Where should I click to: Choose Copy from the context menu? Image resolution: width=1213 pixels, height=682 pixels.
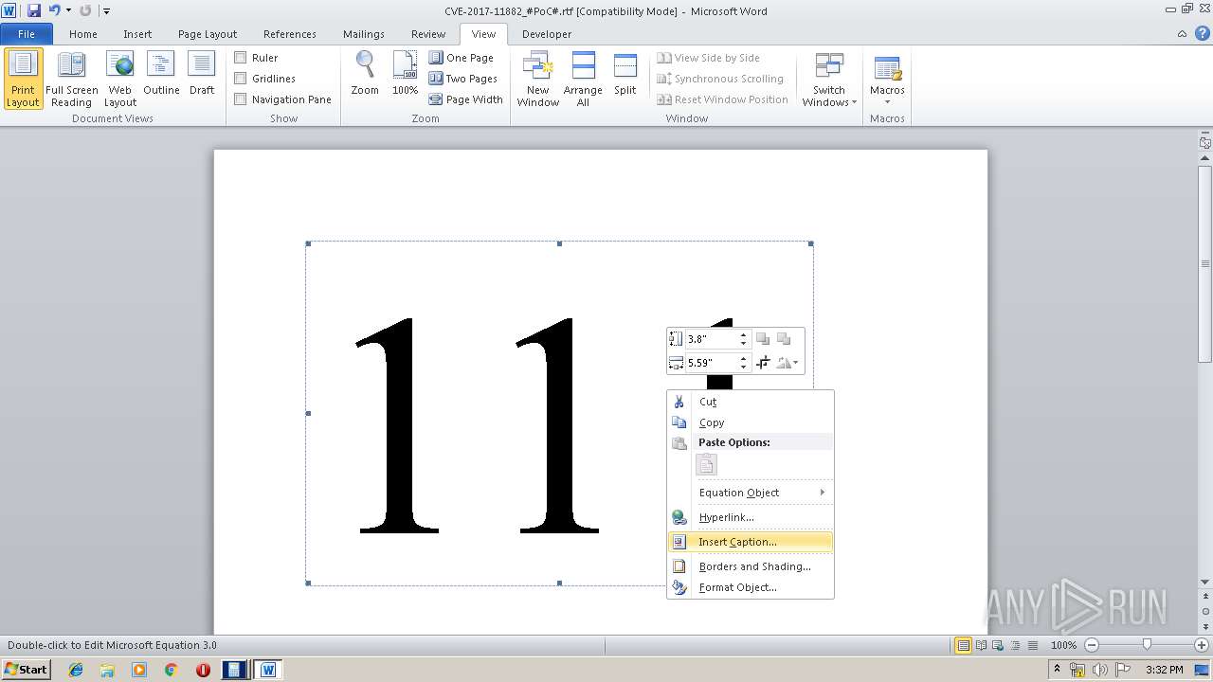pos(751,422)
